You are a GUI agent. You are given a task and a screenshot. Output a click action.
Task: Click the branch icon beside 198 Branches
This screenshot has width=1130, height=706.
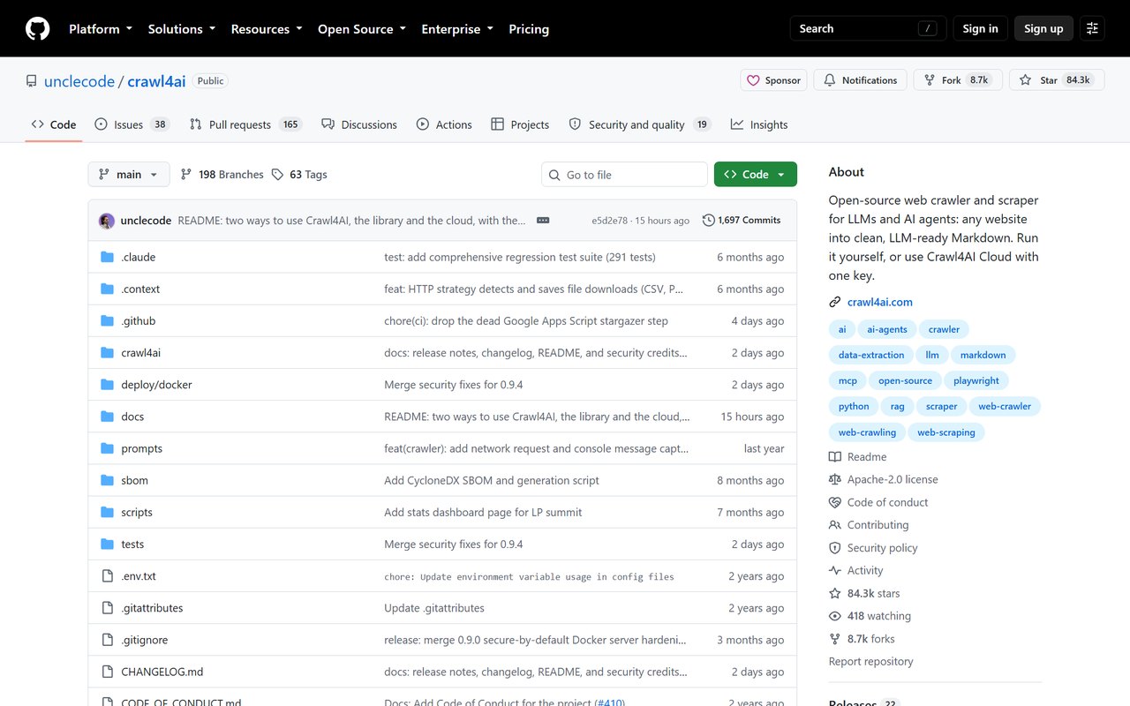186,175
